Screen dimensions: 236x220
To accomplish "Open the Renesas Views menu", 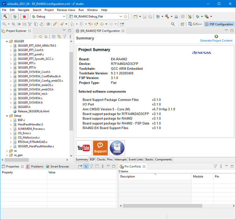I will [66, 10].
